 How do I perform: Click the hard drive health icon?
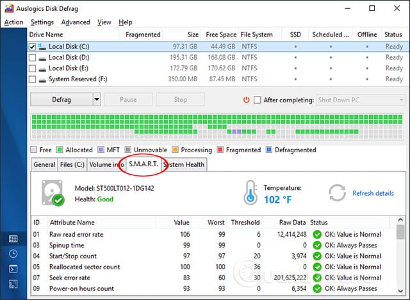coord(53,193)
